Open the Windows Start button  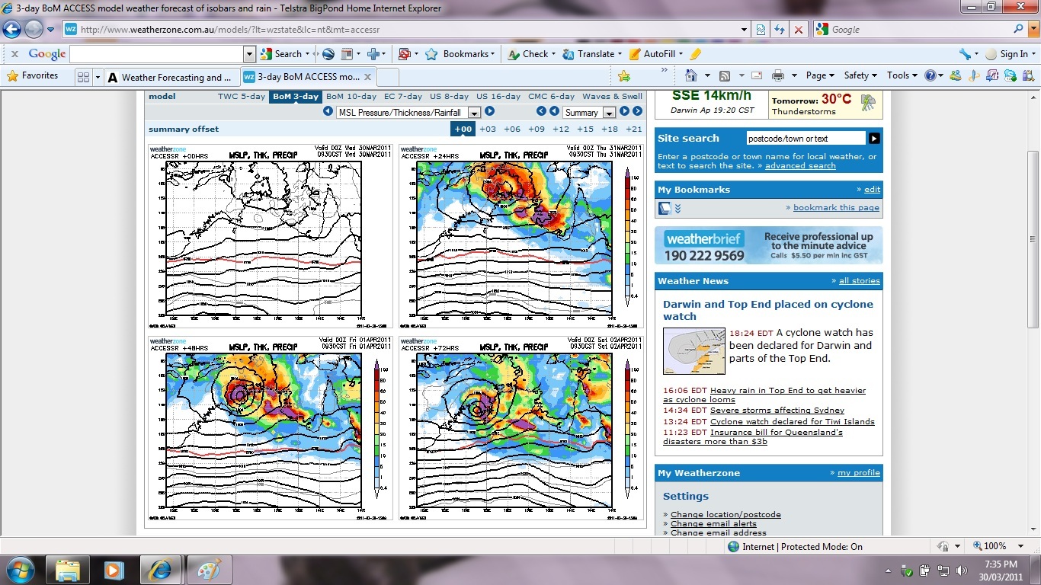pyautogui.click(x=19, y=570)
